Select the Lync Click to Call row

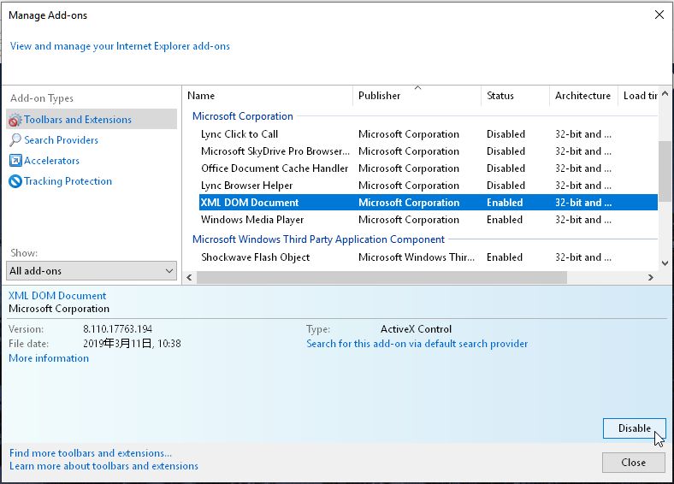(x=429, y=134)
